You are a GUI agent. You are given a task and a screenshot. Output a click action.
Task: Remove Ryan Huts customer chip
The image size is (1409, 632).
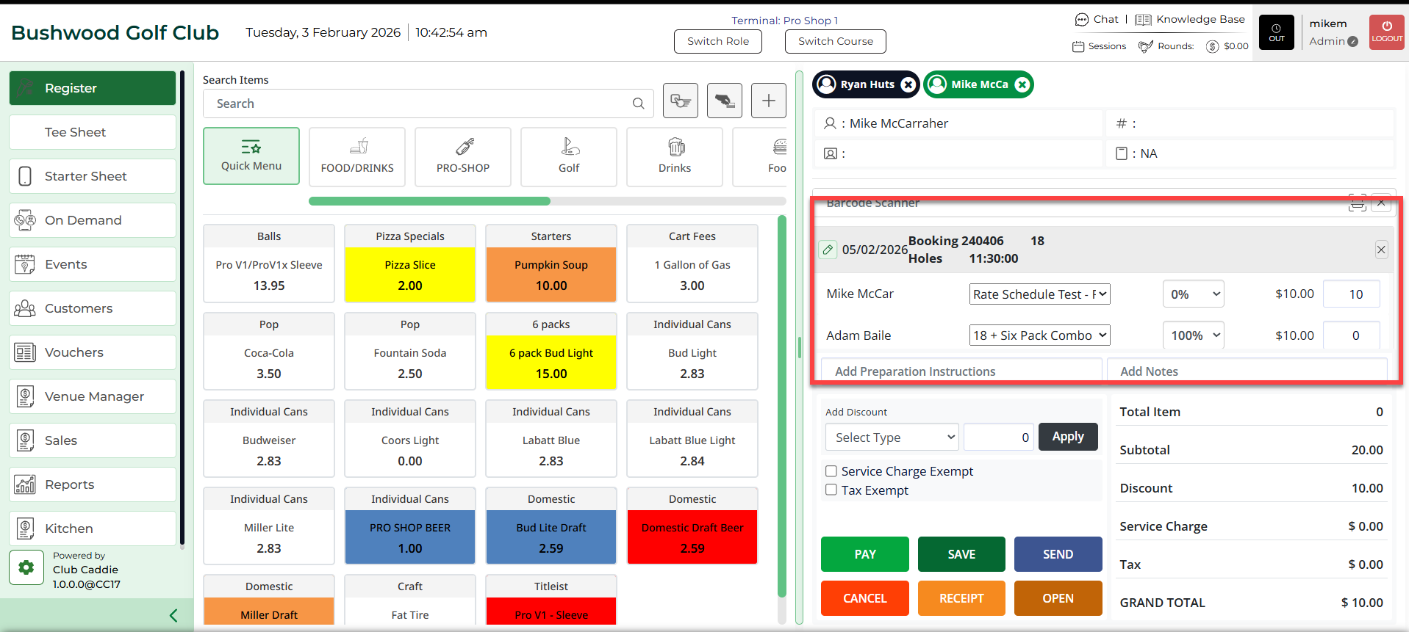point(908,84)
